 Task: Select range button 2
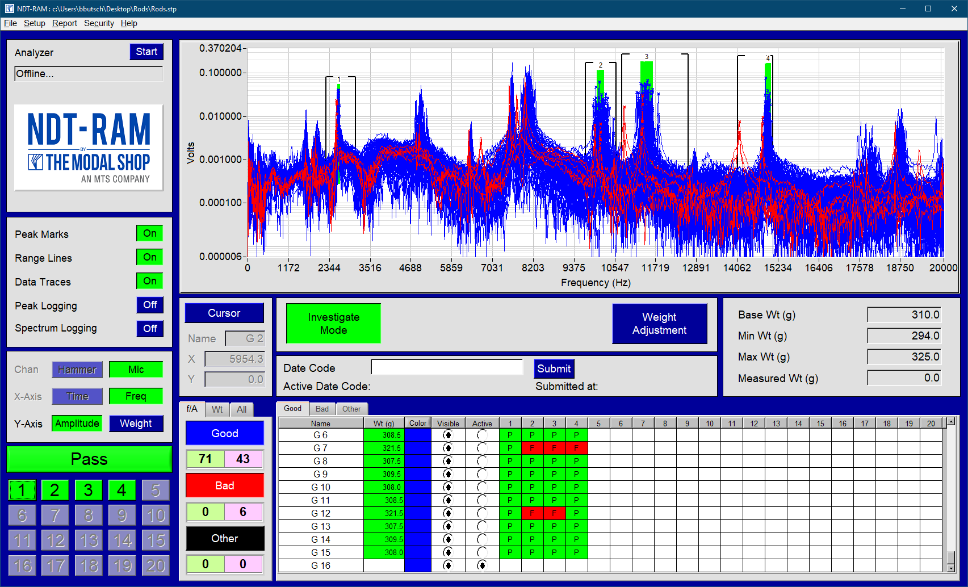click(x=55, y=490)
